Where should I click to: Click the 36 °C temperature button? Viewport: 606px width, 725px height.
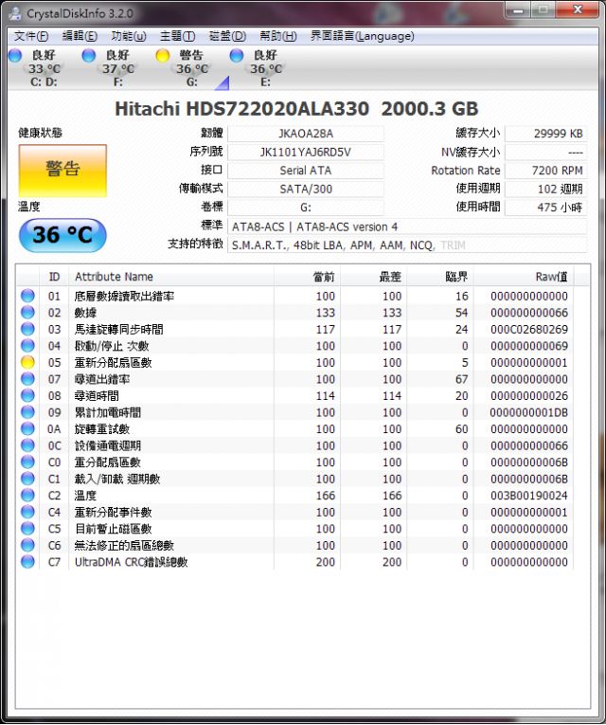62,235
